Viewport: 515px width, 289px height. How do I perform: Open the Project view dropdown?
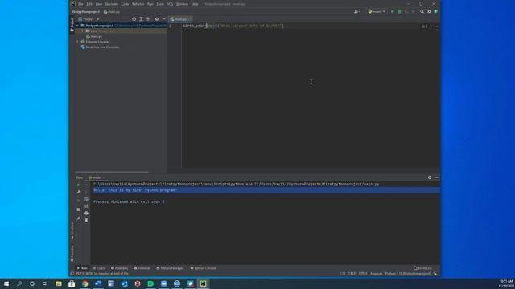(x=89, y=19)
